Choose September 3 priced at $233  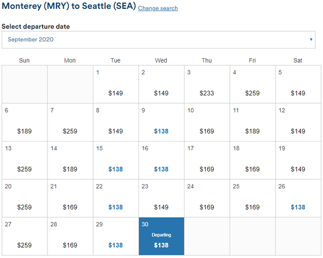[207, 85]
